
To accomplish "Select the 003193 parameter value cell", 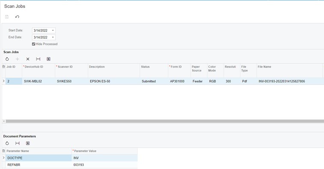I will (x=105, y=165).
